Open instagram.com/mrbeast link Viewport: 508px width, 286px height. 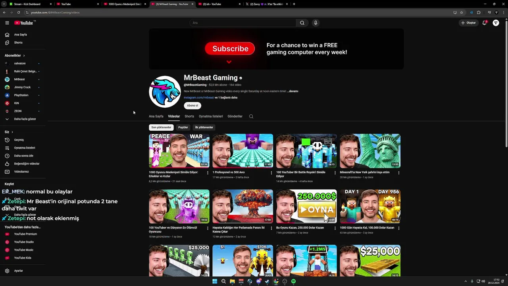coord(199,98)
